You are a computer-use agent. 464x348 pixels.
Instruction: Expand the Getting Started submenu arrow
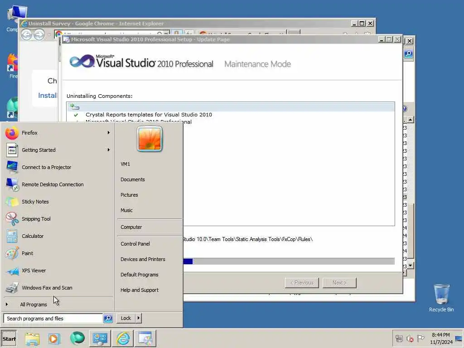[x=109, y=150]
